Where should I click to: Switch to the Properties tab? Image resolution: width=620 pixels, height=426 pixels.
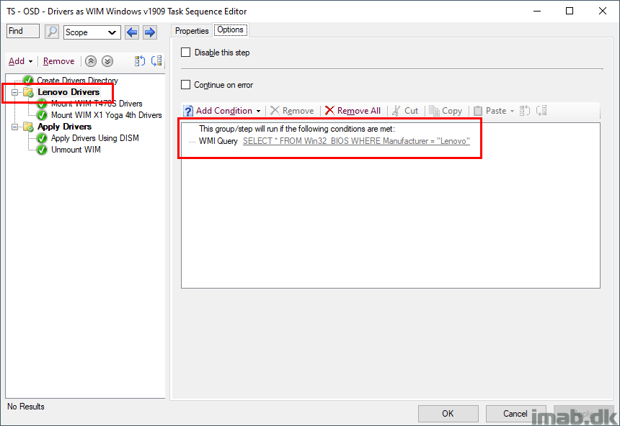[x=192, y=31]
